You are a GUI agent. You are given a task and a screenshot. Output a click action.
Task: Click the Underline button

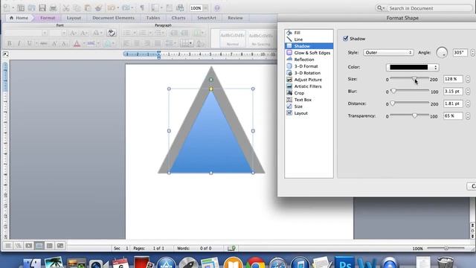tap(29, 43)
